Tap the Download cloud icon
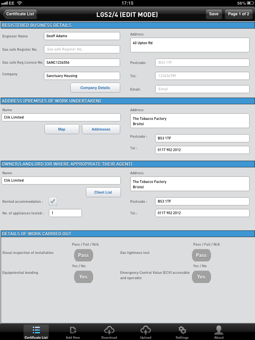 click(109, 330)
